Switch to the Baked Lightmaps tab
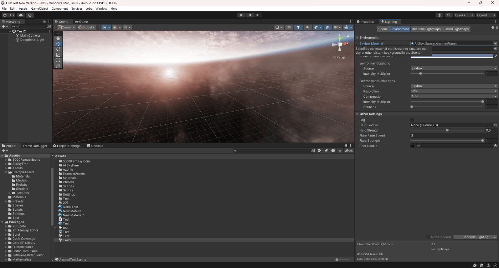Screen dimensions: 499x268 coord(456,29)
